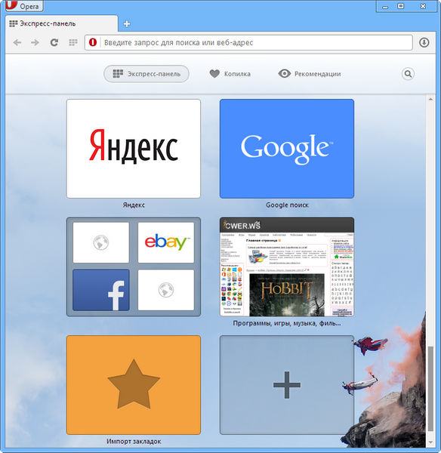This screenshot has height=453, width=441.
Task: Open a new tab with the plus icon
Action: (x=127, y=23)
